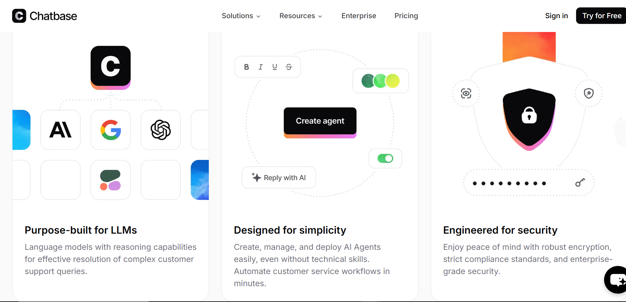The height and width of the screenshot is (302, 626).
Task: Toggle underline formatting icon
Action: click(x=275, y=67)
